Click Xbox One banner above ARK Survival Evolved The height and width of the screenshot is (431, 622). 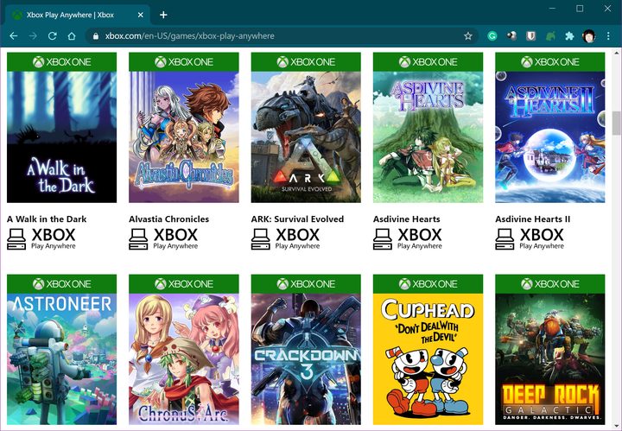(x=306, y=62)
